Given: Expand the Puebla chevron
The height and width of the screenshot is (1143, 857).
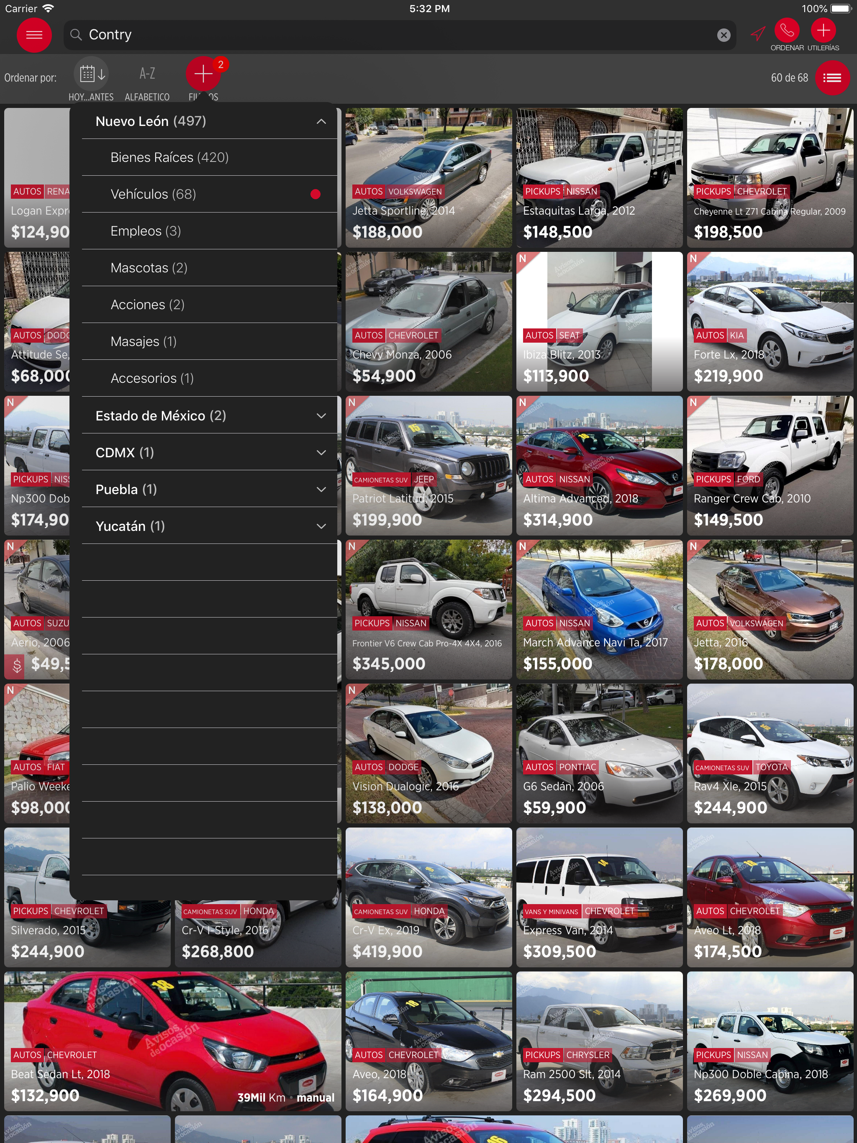Looking at the screenshot, I should click(x=321, y=489).
